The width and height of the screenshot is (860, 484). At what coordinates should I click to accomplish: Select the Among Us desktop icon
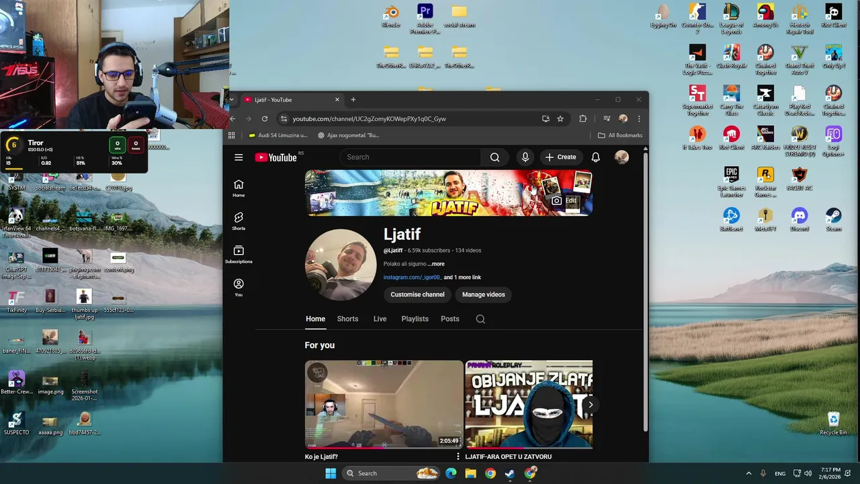click(x=765, y=16)
